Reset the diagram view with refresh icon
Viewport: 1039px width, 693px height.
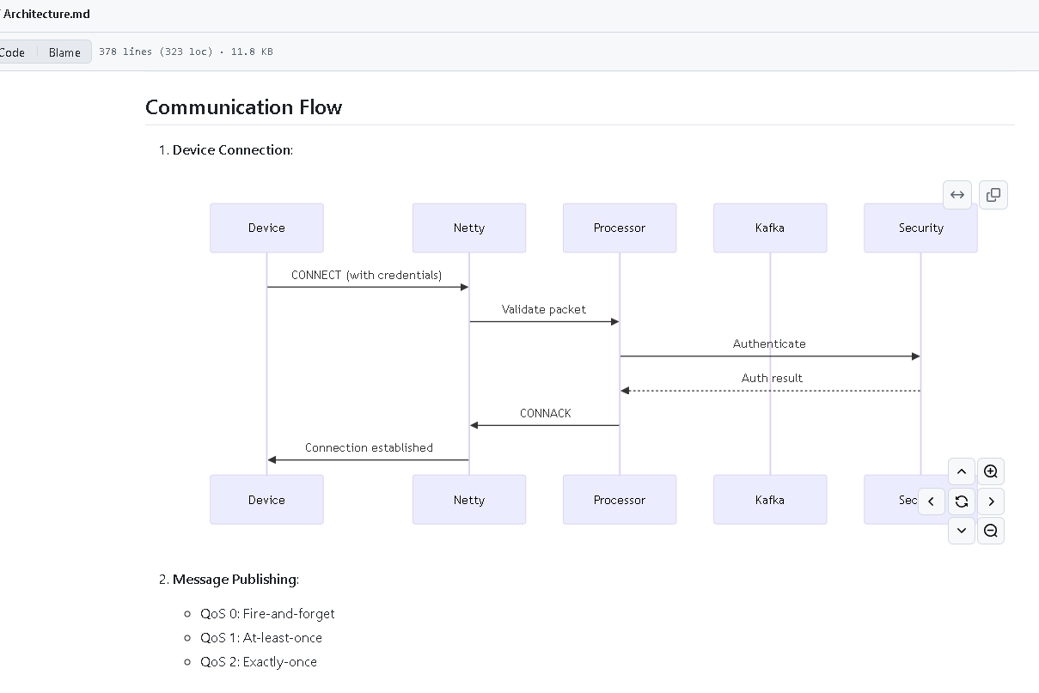point(962,502)
